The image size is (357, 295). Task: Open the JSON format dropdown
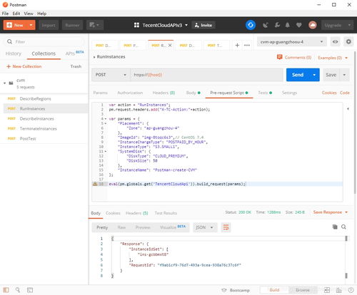click(205, 227)
